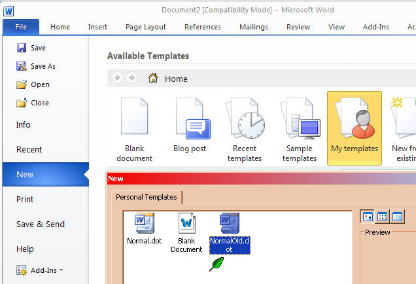416x284 pixels.
Task: Click the Blog post caption text
Action: 190,149
